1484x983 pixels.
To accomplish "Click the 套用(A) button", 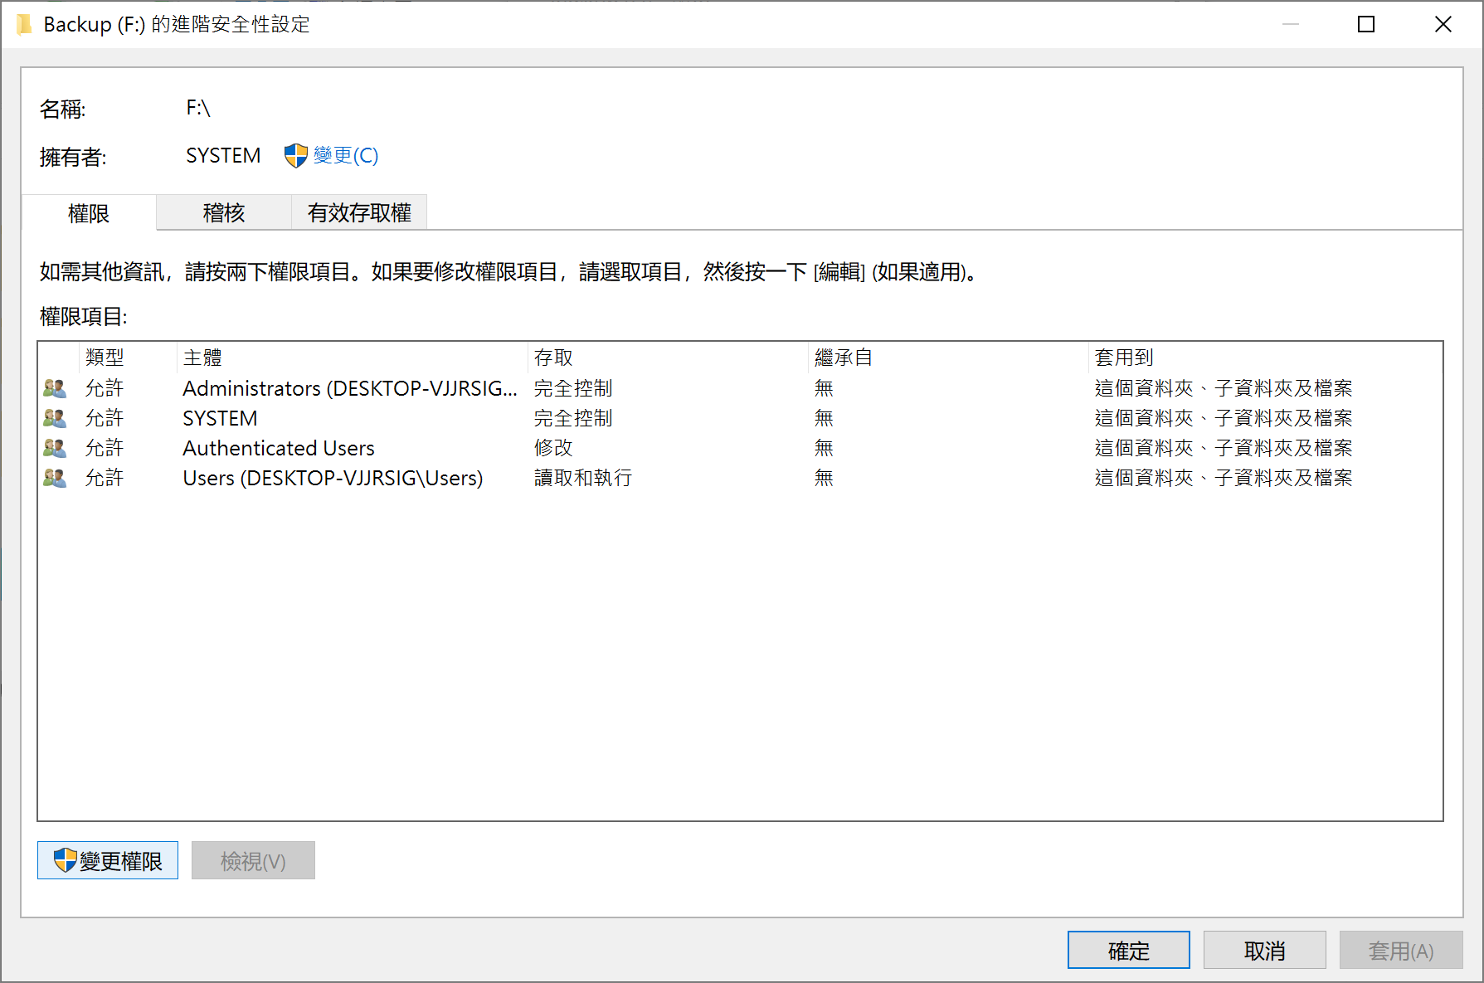I will click(1401, 950).
